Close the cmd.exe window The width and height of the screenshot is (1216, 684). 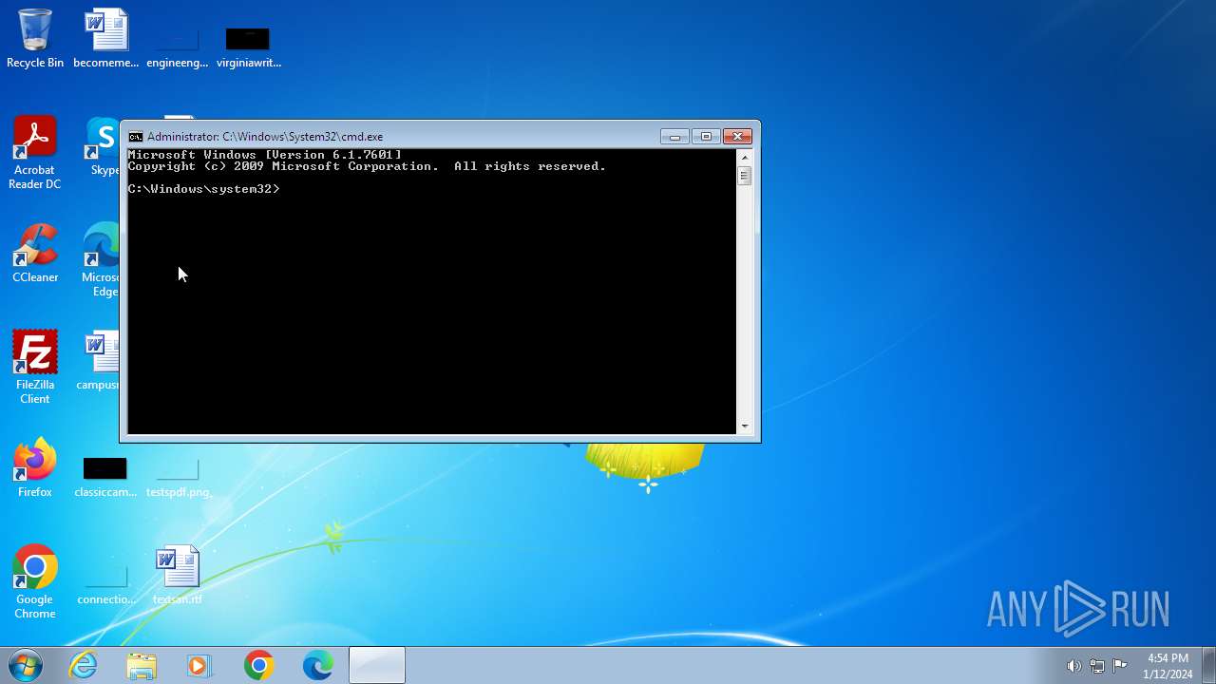[737, 137]
